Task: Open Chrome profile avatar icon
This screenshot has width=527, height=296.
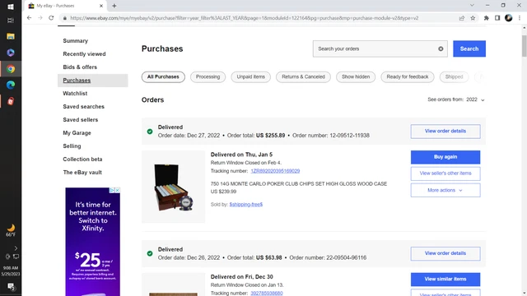Action: [x=509, y=18]
